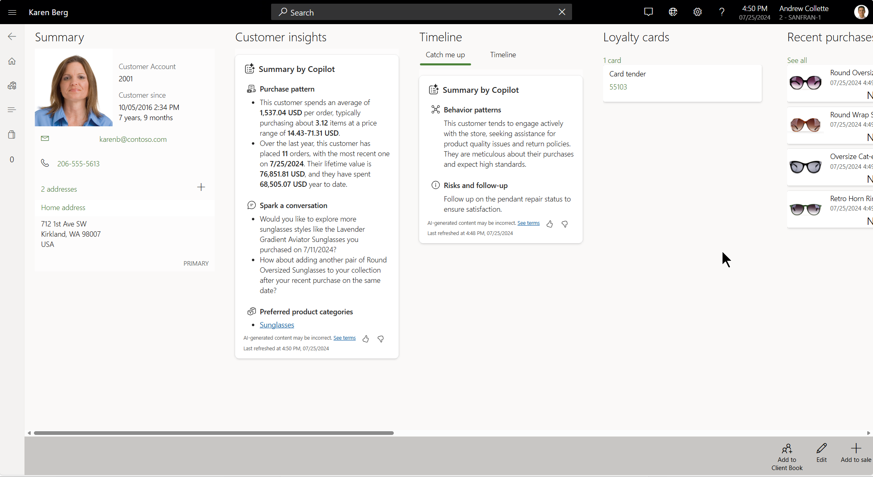Click the thumbs up on Copilot summary
This screenshot has height=477, width=873.
(365, 338)
